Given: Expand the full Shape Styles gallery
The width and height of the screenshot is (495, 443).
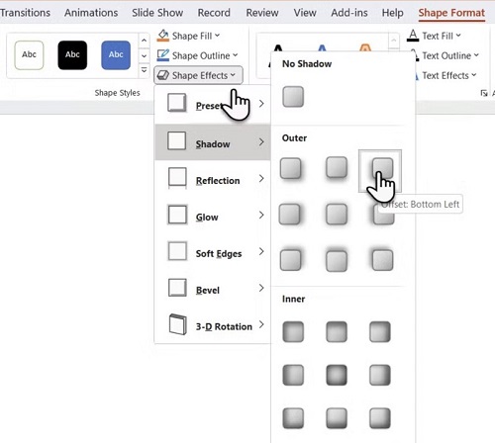Looking at the screenshot, I should (x=145, y=70).
